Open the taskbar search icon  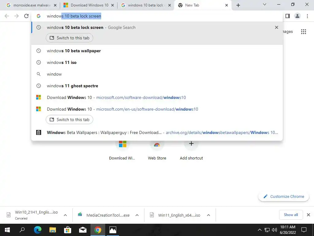click(x=22, y=230)
